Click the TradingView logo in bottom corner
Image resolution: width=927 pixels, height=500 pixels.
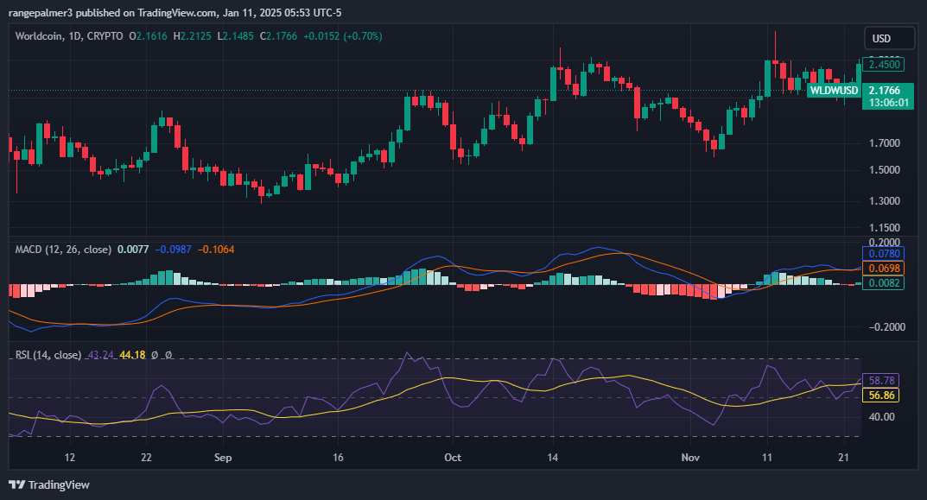(x=49, y=484)
